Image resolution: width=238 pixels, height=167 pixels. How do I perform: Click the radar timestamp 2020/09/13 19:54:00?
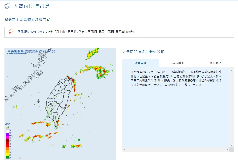point(40,51)
